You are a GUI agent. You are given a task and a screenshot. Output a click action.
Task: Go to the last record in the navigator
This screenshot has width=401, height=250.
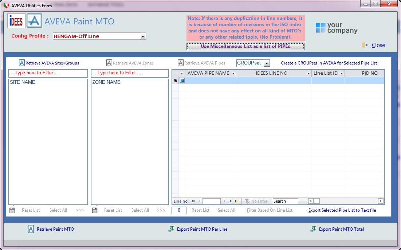(231, 201)
